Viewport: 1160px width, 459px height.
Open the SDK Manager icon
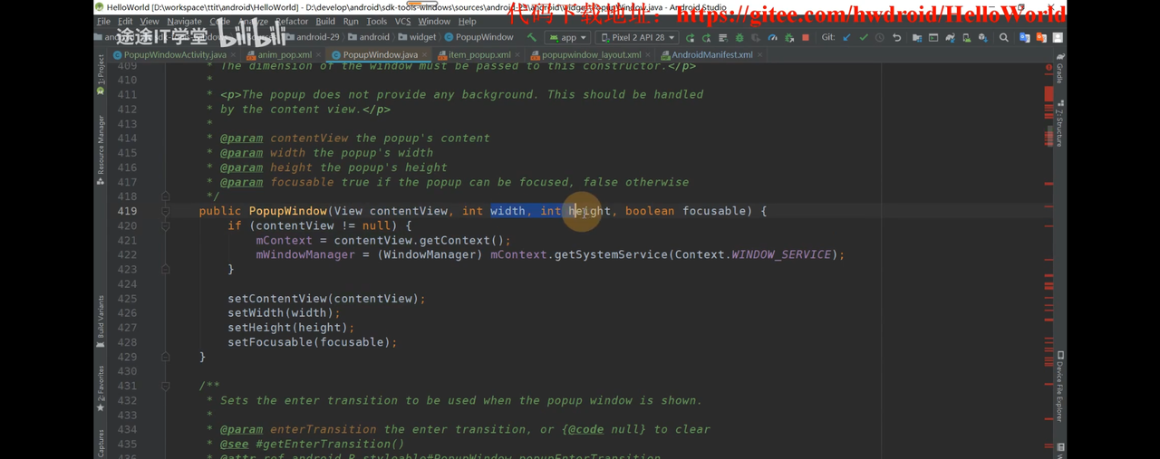(983, 38)
